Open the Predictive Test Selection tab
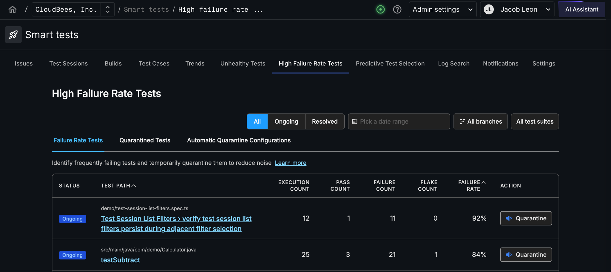611x272 pixels. coord(390,64)
